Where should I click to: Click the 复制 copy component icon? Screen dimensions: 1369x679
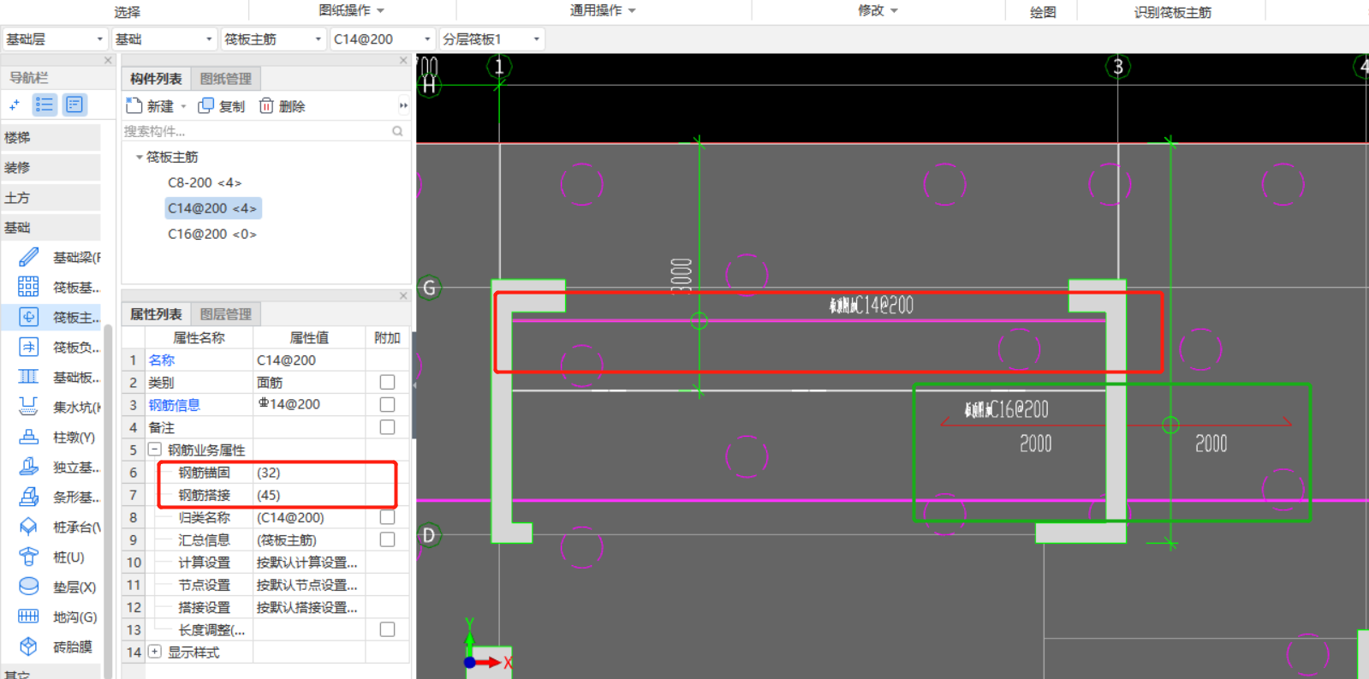pyautogui.click(x=205, y=106)
